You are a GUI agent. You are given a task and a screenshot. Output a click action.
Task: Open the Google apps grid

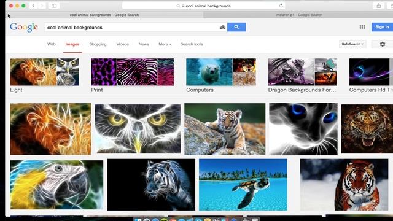pyautogui.click(x=362, y=27)
